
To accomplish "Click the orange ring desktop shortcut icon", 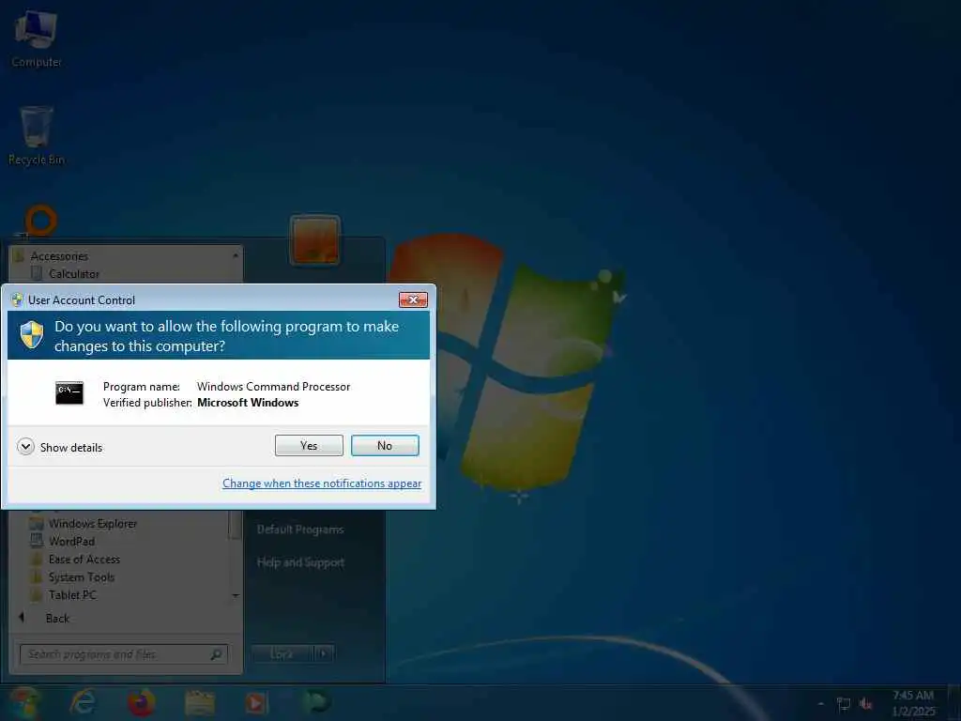I will (x=40, y=221).
